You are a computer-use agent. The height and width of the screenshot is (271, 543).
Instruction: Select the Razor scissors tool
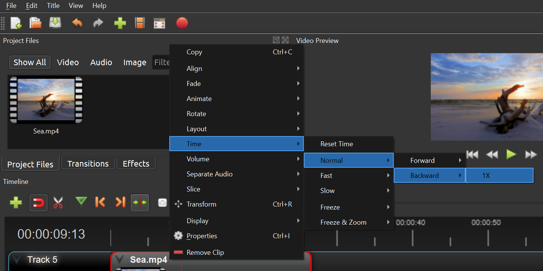point(58,202)
